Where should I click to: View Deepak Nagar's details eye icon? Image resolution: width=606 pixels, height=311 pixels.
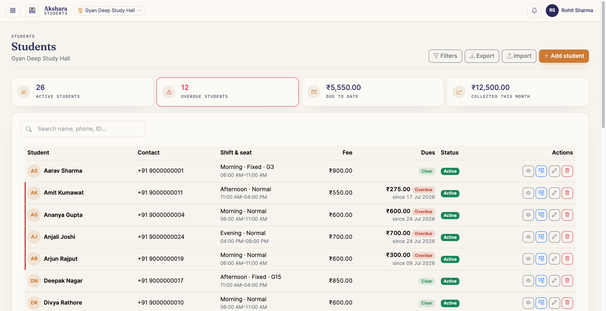(528, 281)
